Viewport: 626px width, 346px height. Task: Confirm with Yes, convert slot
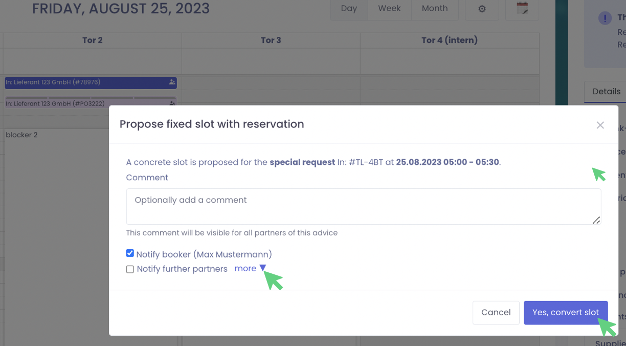(565, 312)
